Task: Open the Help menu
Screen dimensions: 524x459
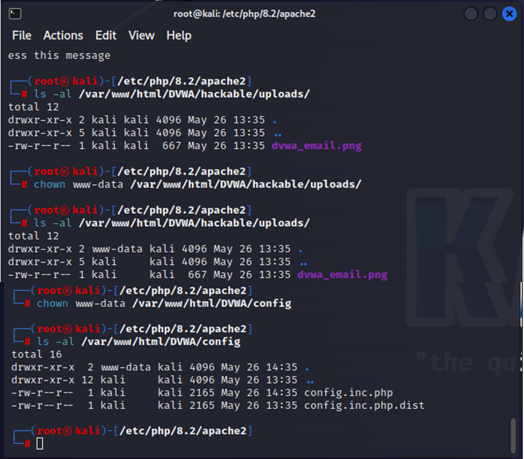Action: click(179, 35)
